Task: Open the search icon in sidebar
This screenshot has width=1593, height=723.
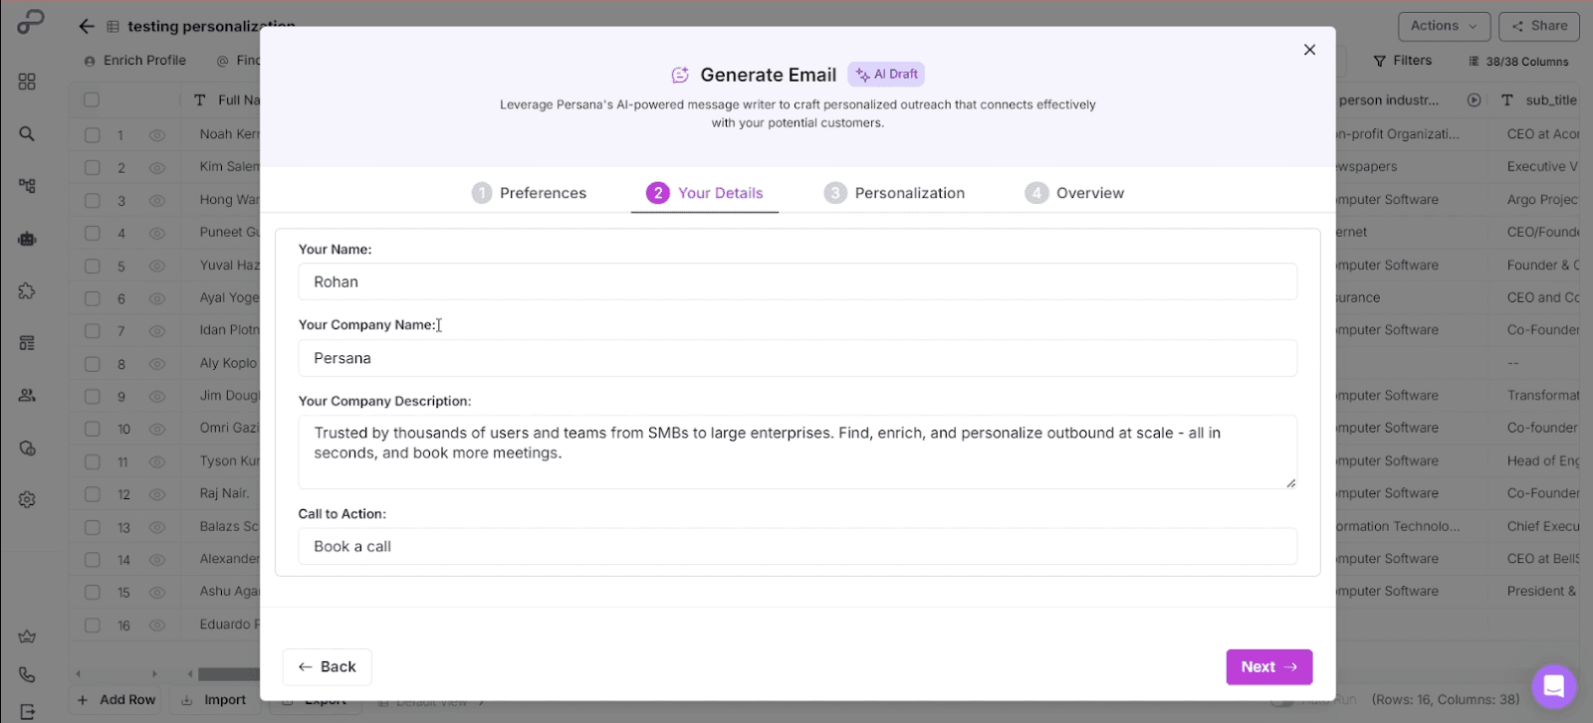Action: (27, 133)
